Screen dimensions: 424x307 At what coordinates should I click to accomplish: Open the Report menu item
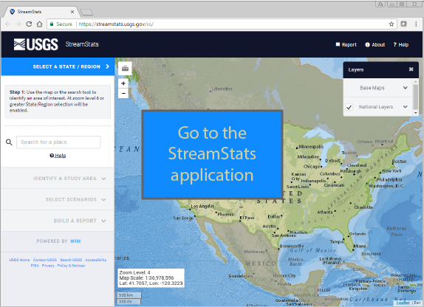coord(346,44)
